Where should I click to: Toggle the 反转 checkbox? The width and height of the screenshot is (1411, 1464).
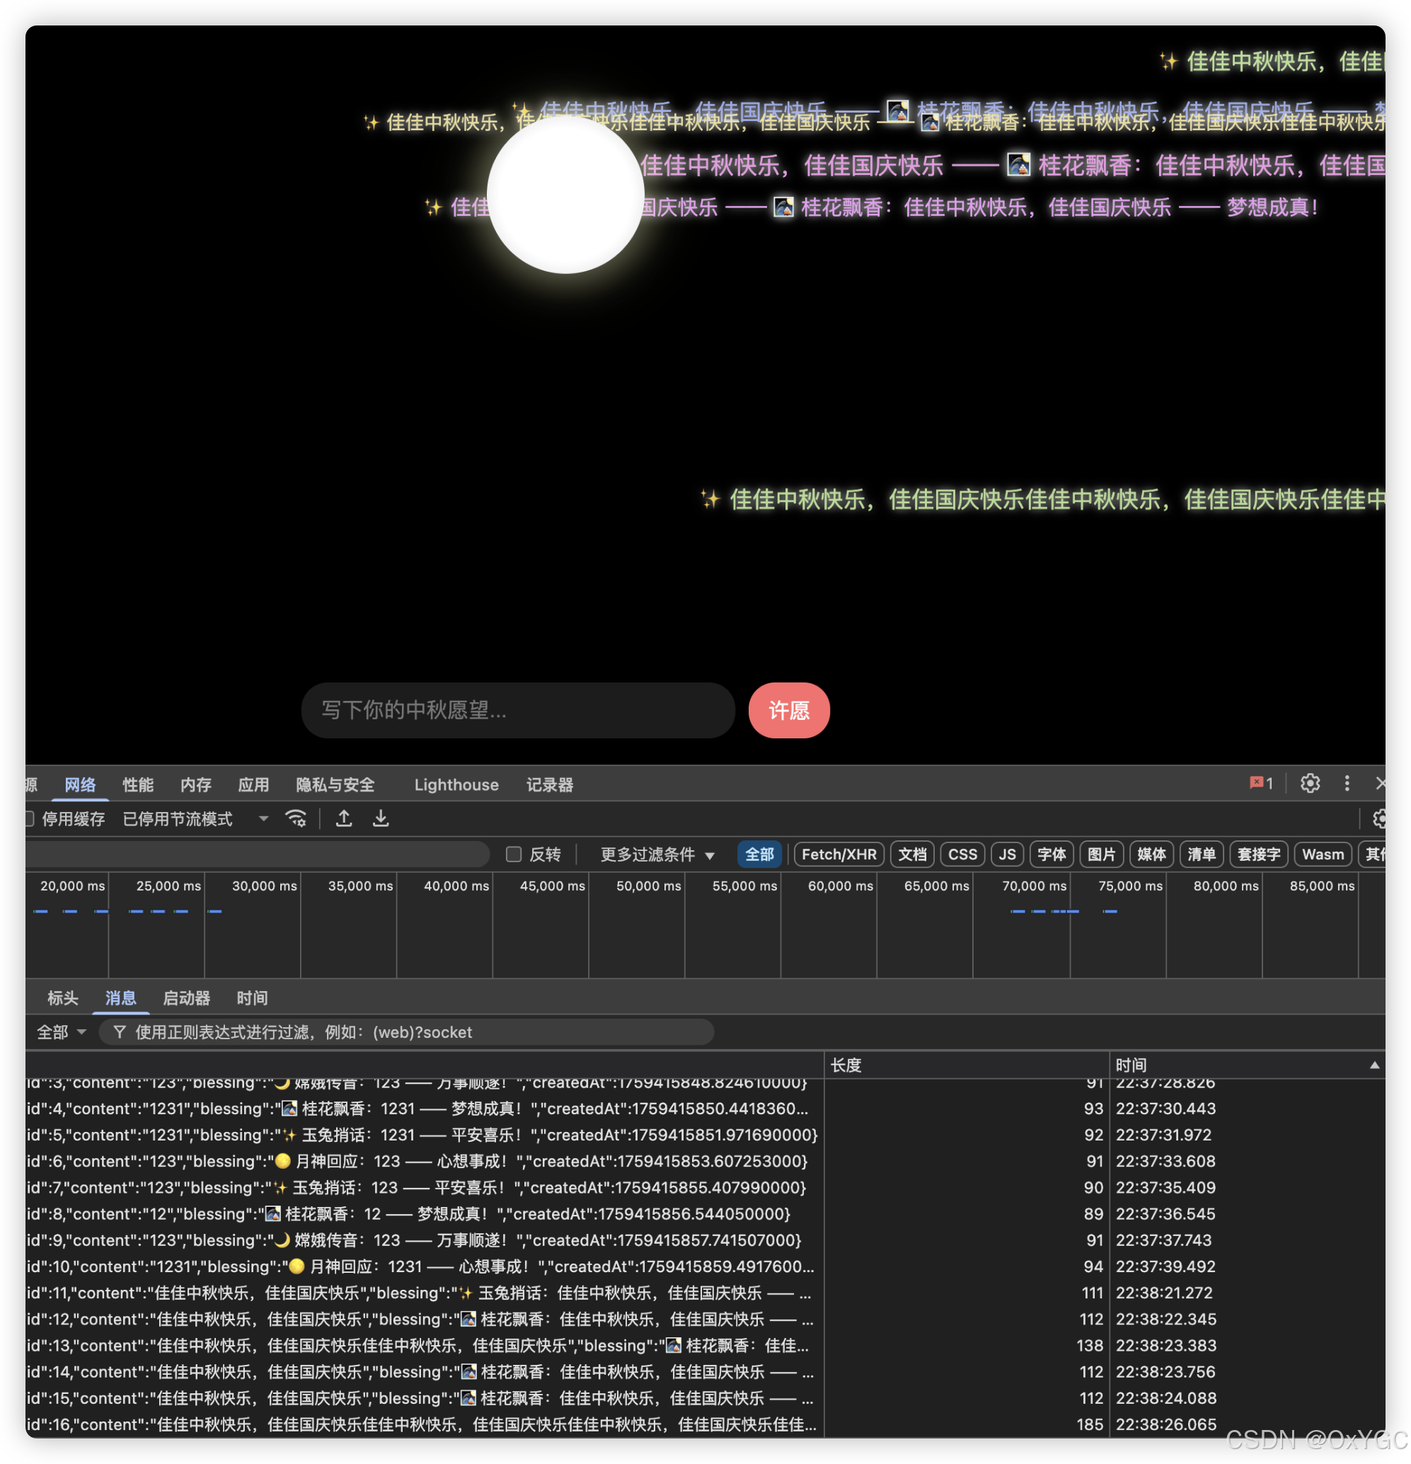point(513,854)
